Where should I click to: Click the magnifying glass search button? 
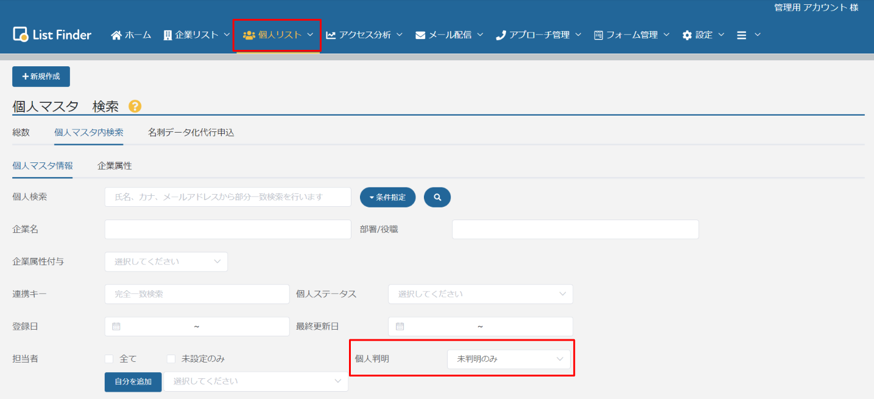(x=437, y=197)
